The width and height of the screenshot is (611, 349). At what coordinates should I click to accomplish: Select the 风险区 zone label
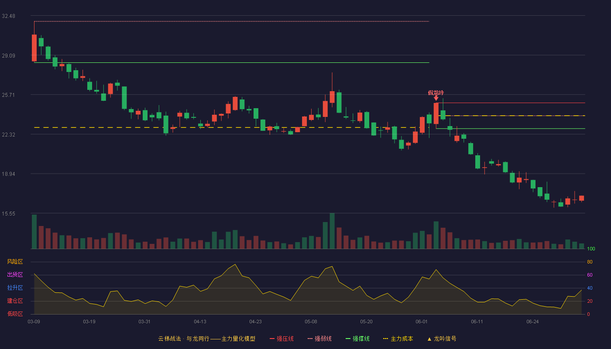click(15, 262)
